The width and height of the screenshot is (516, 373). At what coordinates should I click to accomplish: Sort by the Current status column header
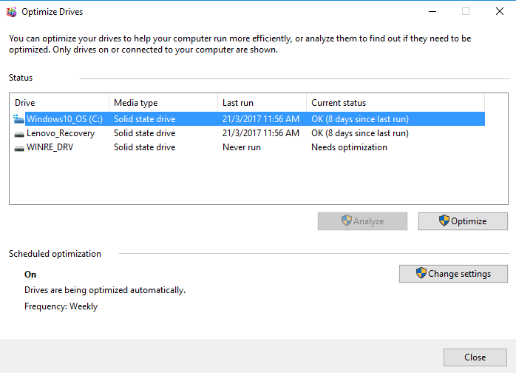pyautogui.click(x=396, y=103)
